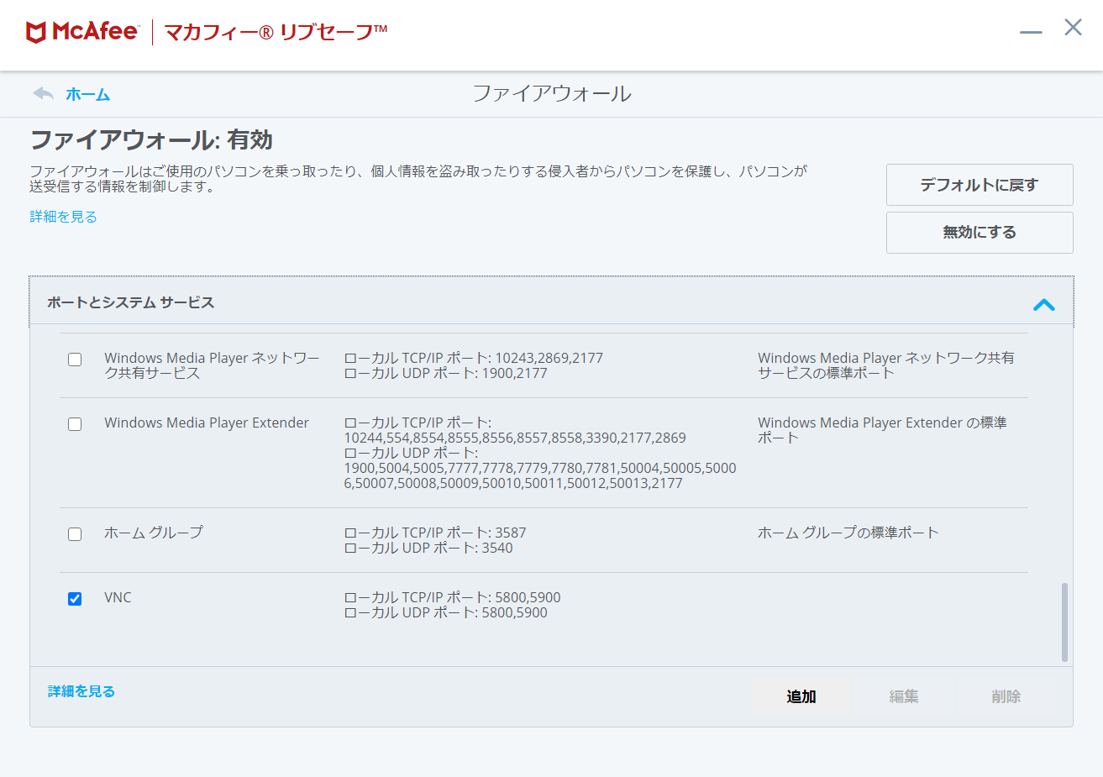Select the VNC row name
This screenshot has width=1103, height=777.
[x=118, y=597]
